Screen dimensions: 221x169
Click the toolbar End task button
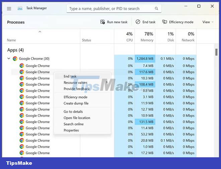click(145, 22)
